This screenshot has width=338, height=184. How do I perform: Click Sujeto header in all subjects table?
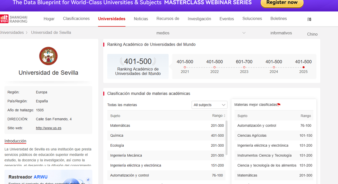point(115,115)
